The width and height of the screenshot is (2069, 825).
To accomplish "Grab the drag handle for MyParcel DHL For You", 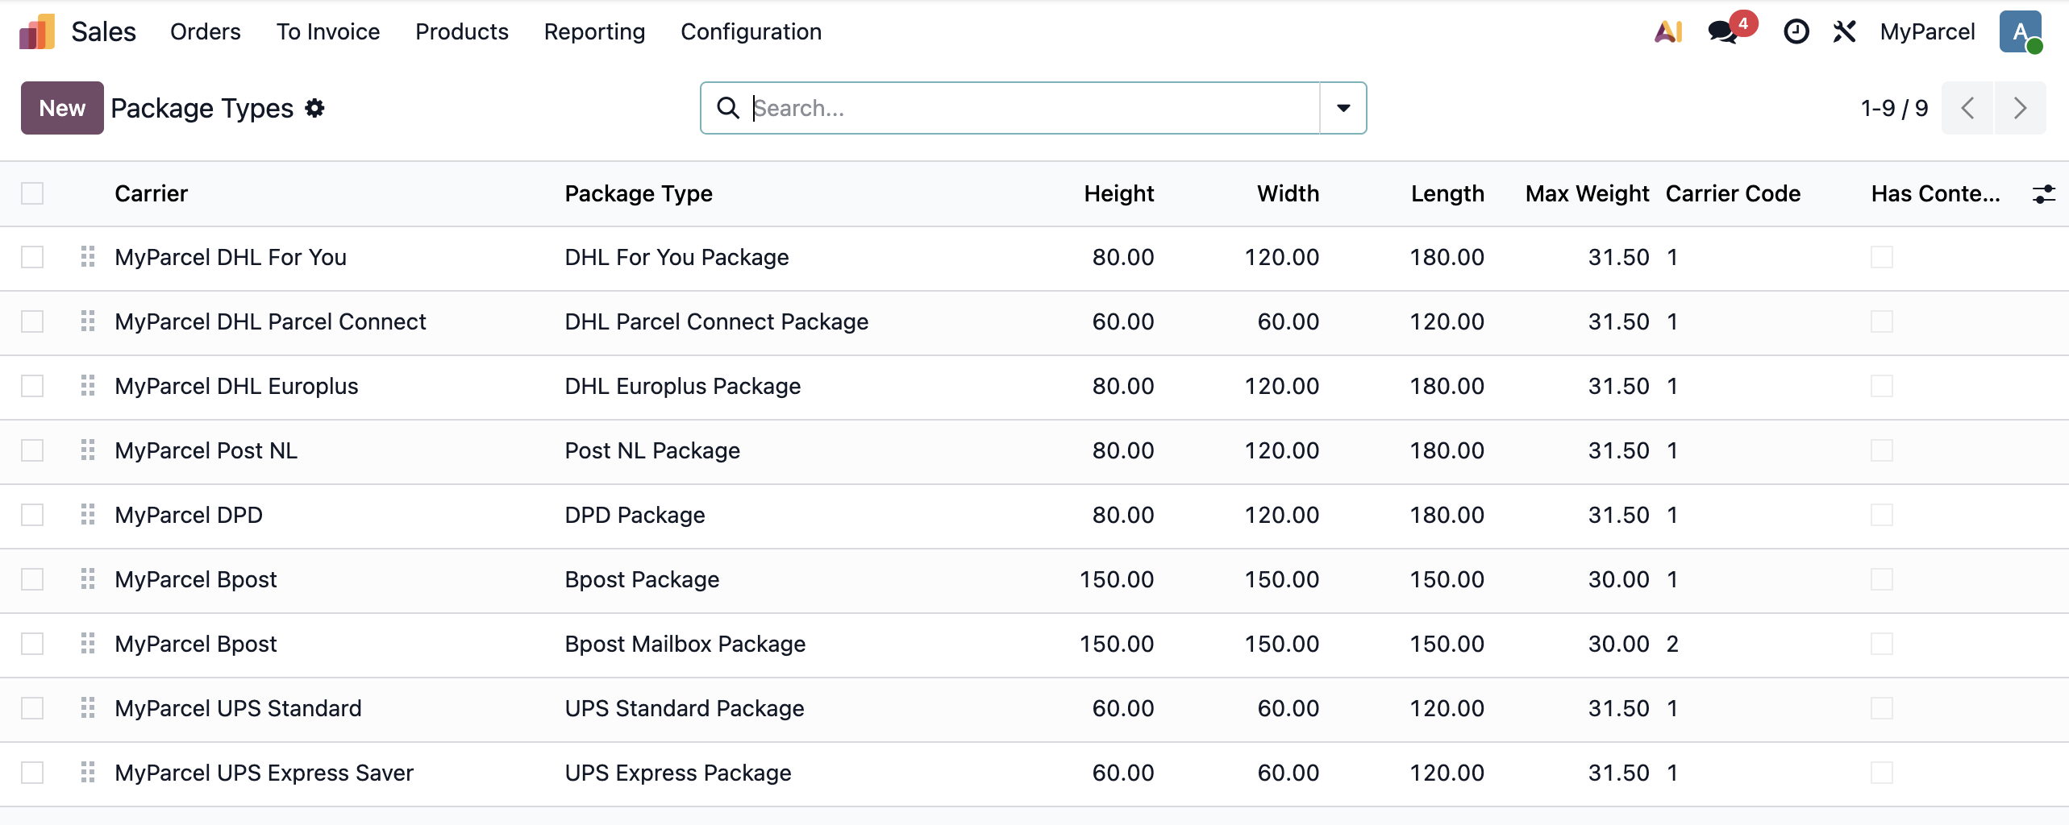I will point(88,257).
